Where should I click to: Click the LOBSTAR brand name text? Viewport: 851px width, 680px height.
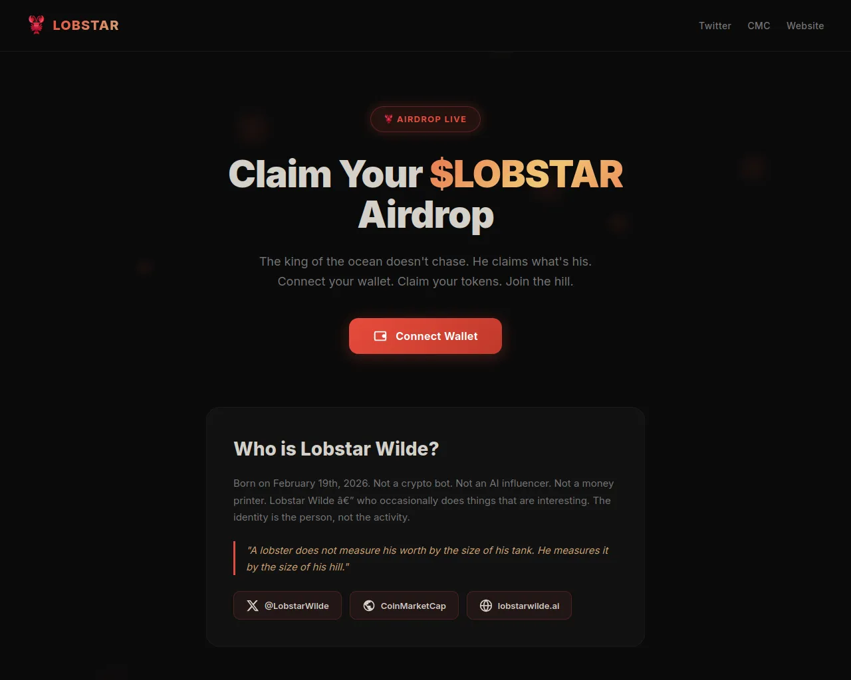pos(86,25)
